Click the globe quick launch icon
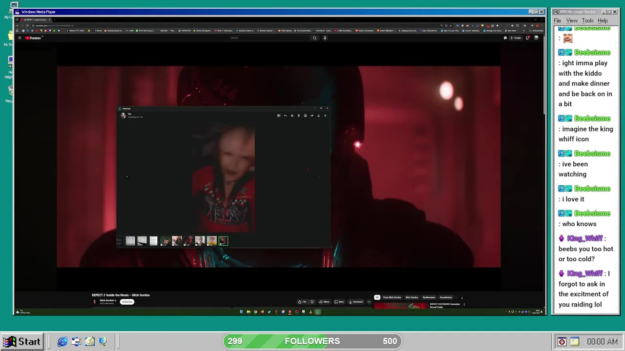The height and width of the screenshot is (351, 625). [x=103, y=342]
